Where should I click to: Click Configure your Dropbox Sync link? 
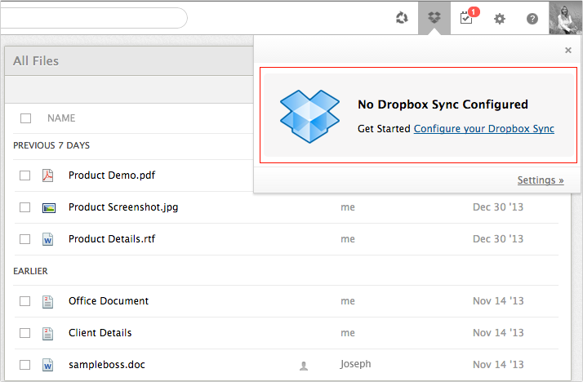(x=483, y=129)
